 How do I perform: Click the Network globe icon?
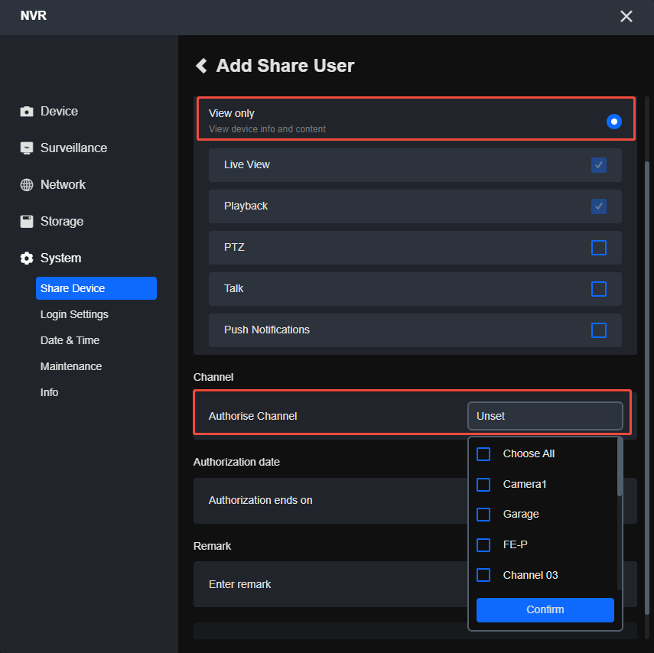point(27,185)
